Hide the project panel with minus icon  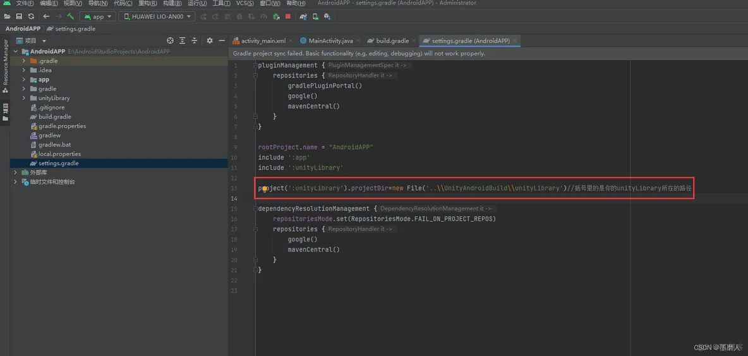pyautogui.click(x=221, y=40)
